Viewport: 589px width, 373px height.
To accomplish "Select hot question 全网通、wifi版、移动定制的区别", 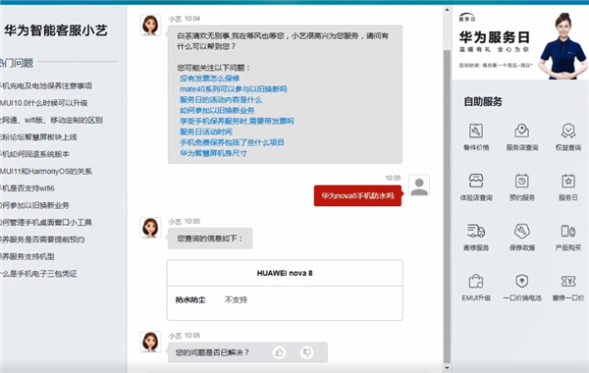I will tap(51, 120).
